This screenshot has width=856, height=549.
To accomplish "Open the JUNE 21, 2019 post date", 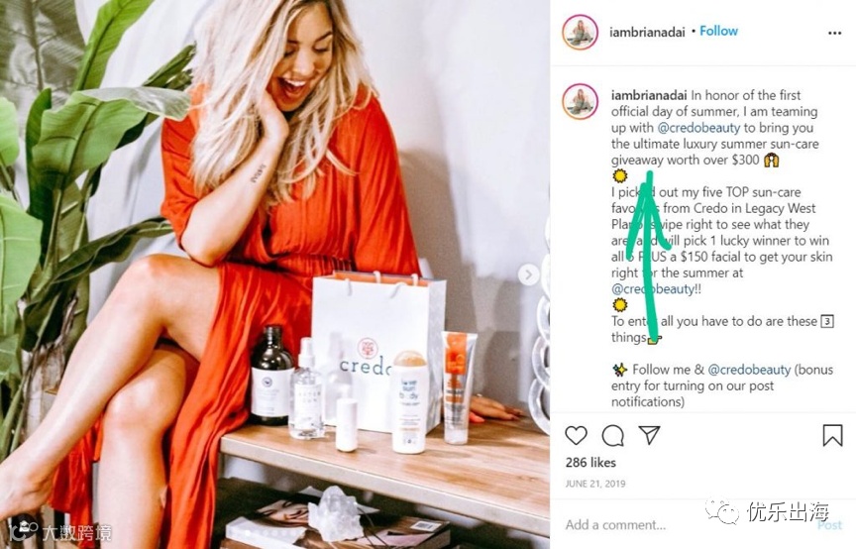I will tap(595, 484).
